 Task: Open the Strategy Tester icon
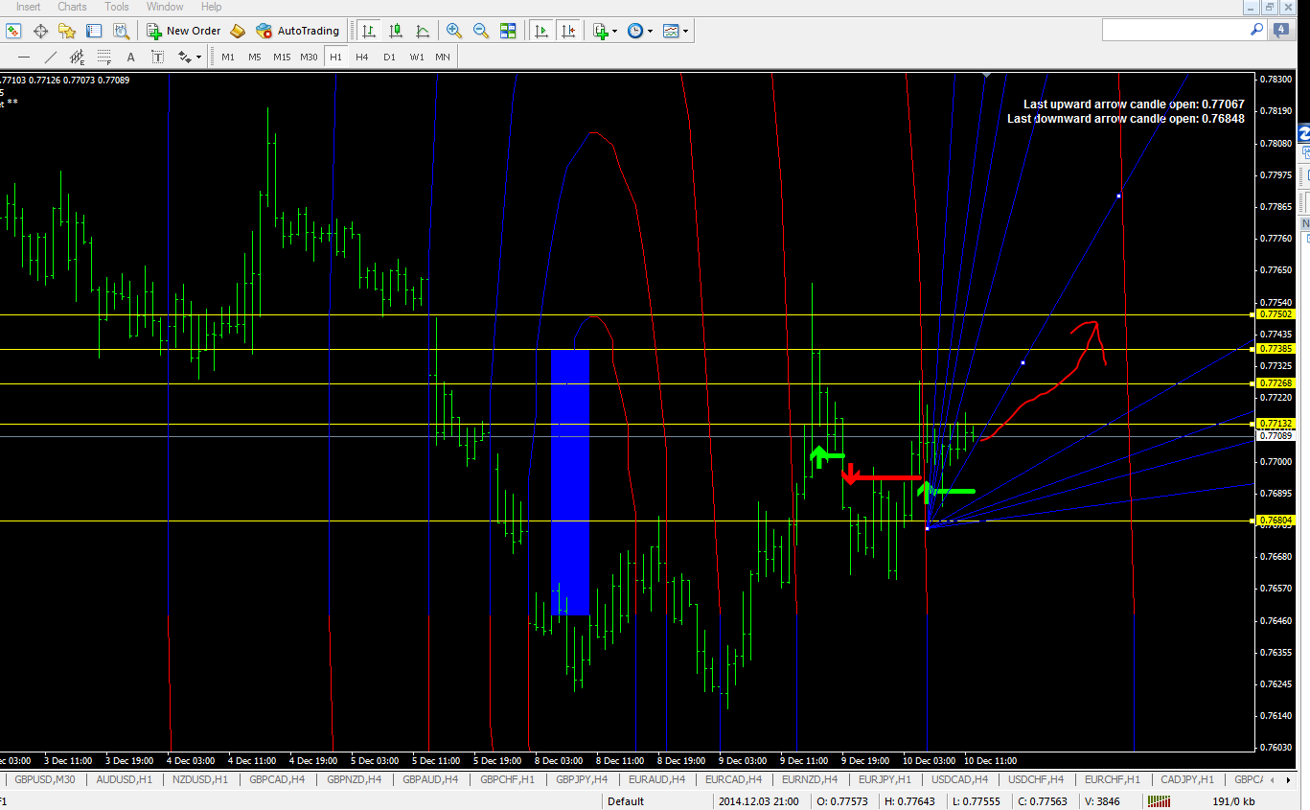coord(121,31)
